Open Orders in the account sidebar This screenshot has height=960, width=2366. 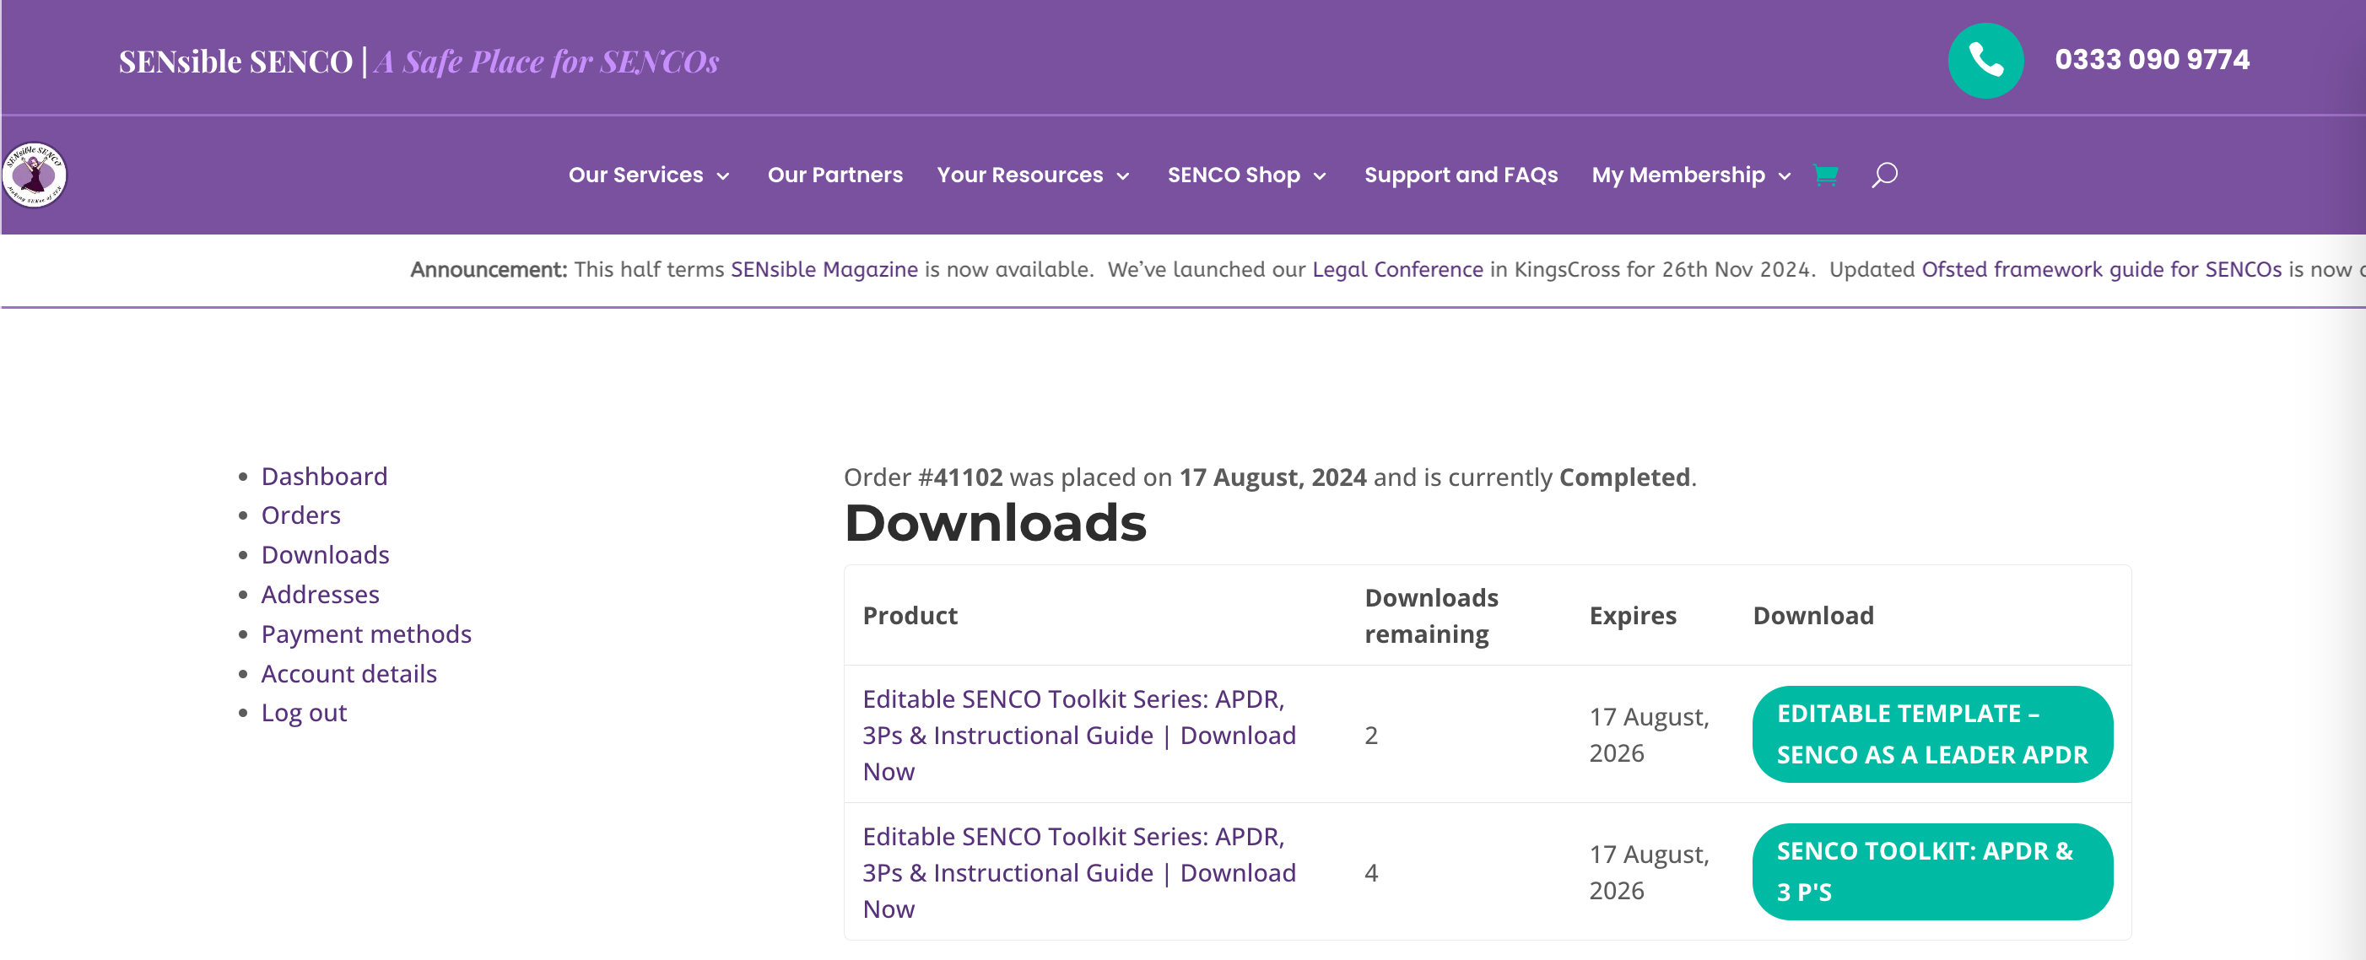tap(300, 515)
